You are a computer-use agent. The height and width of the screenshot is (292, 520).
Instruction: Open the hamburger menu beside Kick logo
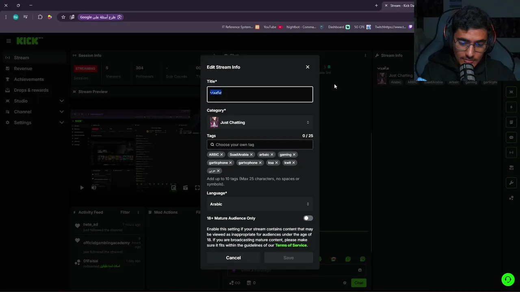[x=9, y=41]
